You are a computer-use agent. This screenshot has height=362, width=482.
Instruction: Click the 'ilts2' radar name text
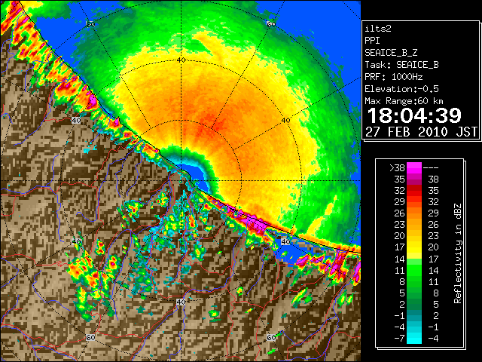[x=378, y=29]
